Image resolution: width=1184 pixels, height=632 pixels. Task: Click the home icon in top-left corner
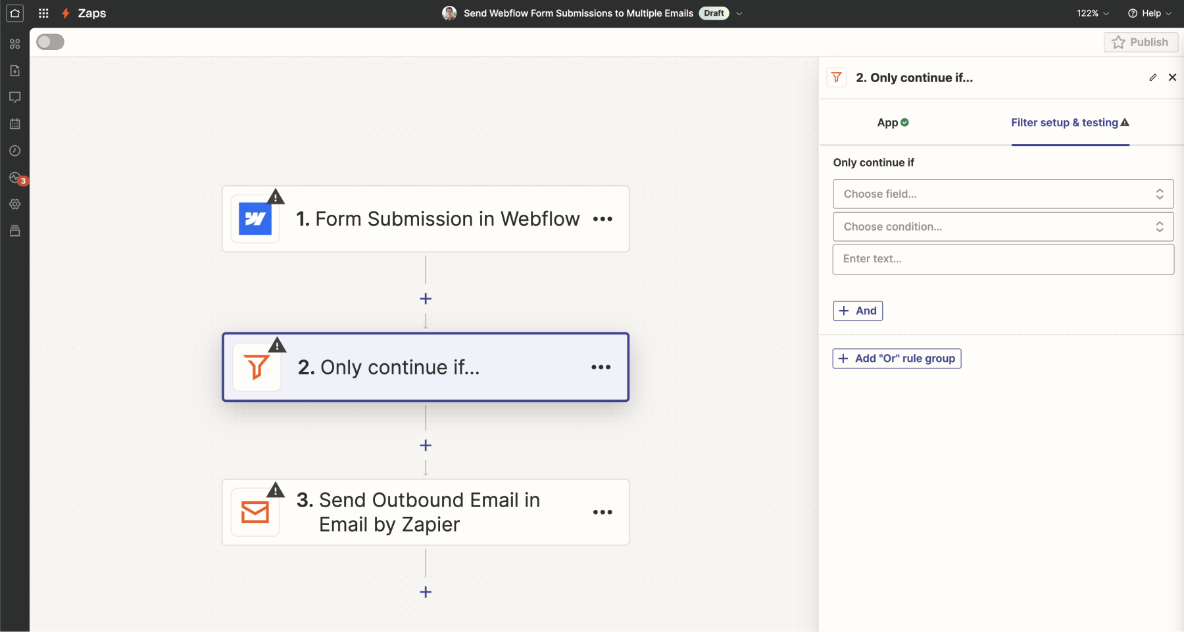click(14, 13)
